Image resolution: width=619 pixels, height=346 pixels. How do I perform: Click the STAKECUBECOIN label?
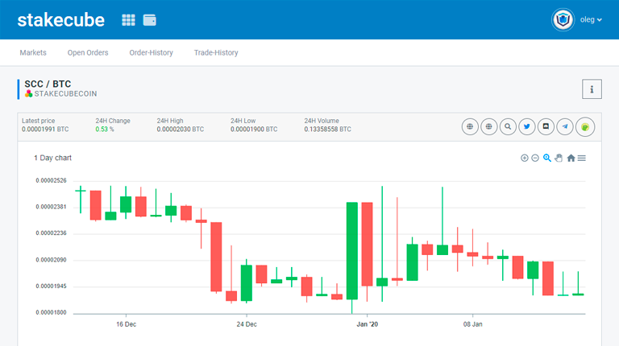pos(65,94)
